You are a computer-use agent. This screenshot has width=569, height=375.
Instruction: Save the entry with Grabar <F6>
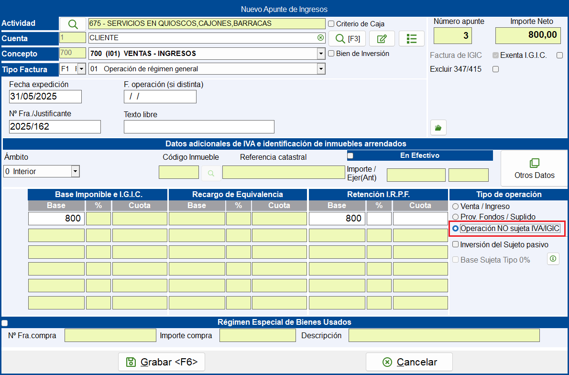(162, 362)
